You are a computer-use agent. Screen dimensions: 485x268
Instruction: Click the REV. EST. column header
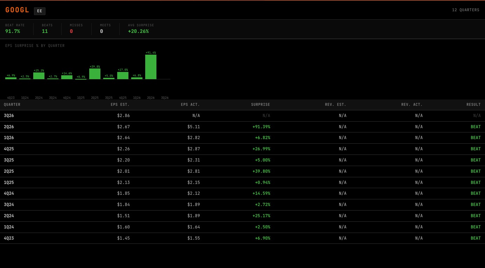tap(336, 105)
